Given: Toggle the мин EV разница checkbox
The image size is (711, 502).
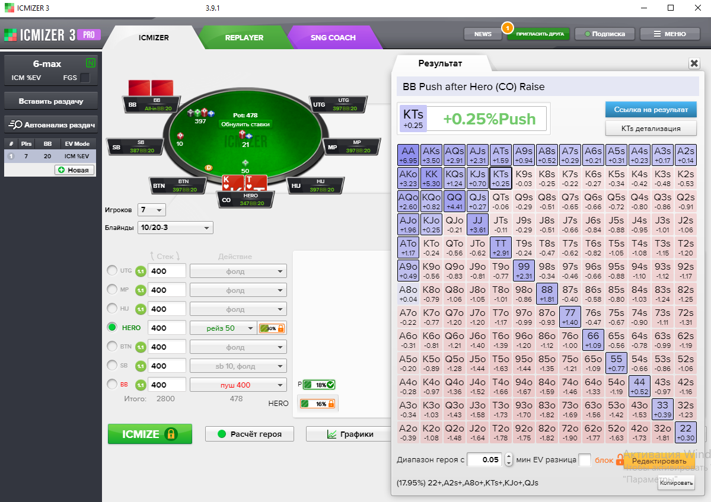Looking at the screenshot, I should 585,460.
